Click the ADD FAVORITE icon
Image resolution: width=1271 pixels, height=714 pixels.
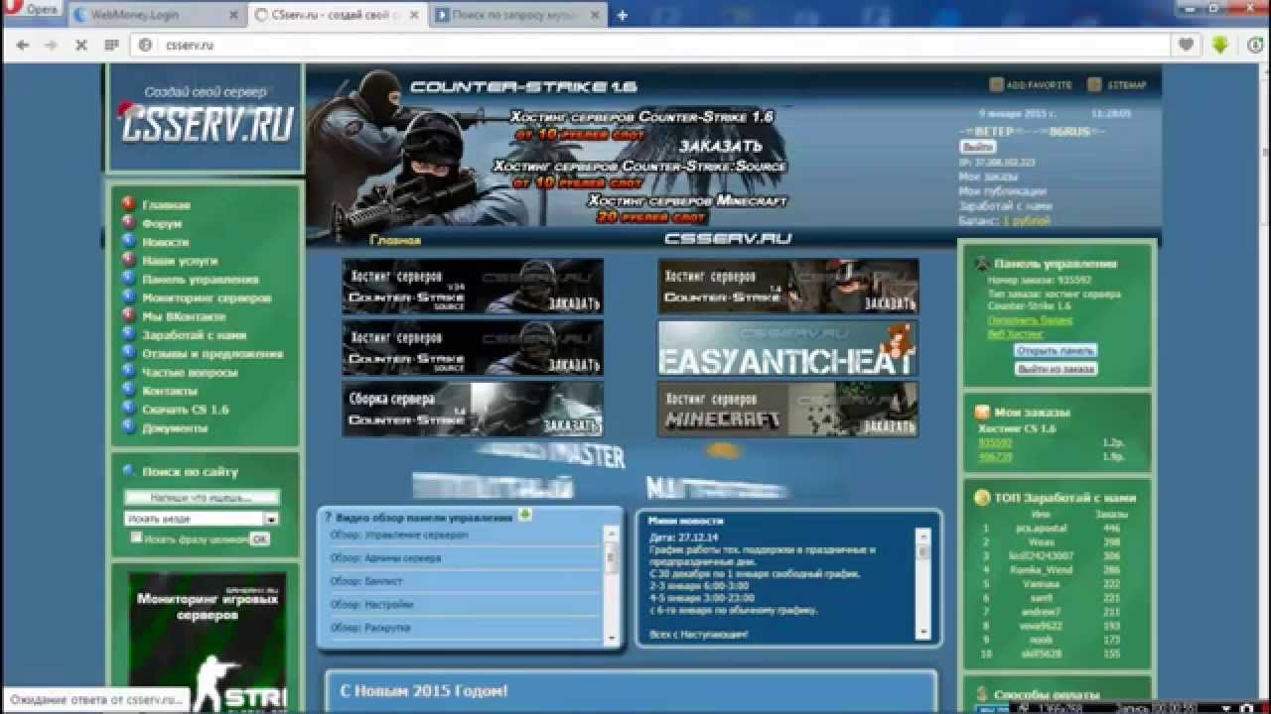(x=996, y=85)
